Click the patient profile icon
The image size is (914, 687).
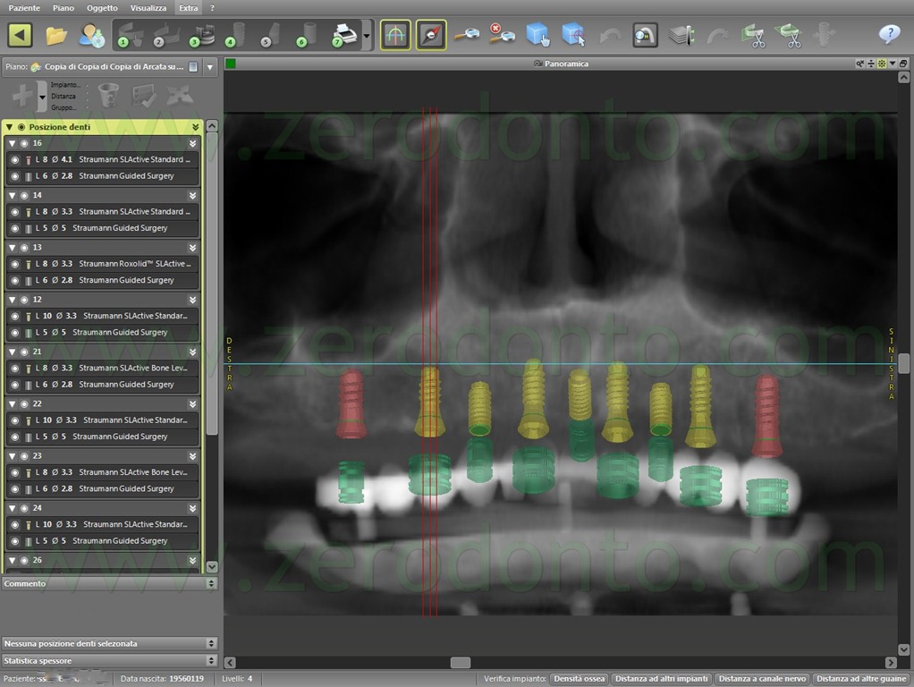pyautogui.click(x=91, y=35)
